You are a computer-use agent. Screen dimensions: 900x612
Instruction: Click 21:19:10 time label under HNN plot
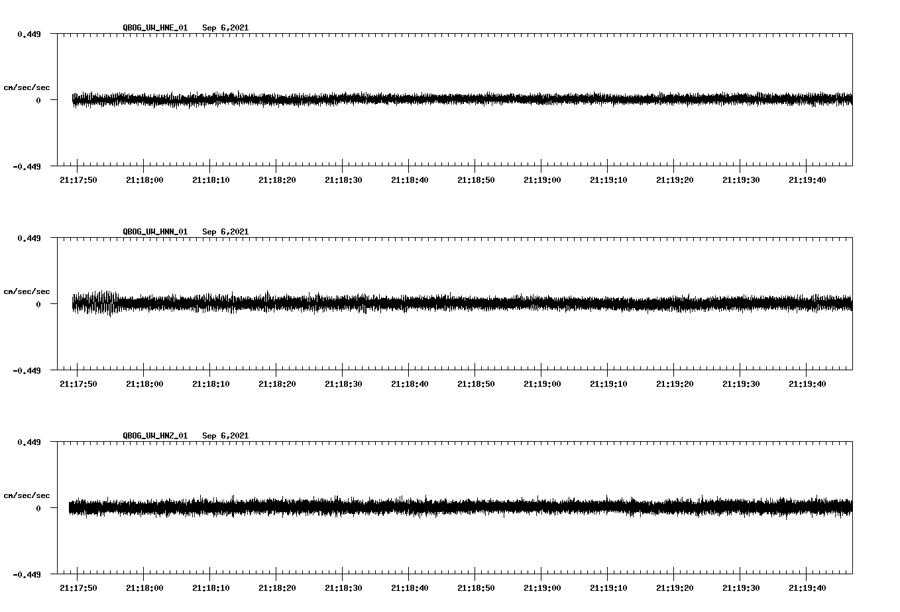click(608, 384)
